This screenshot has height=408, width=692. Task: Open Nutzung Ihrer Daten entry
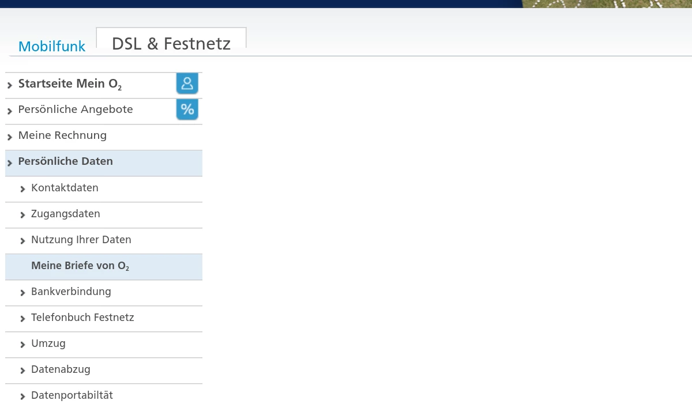[x=81, y=240]
